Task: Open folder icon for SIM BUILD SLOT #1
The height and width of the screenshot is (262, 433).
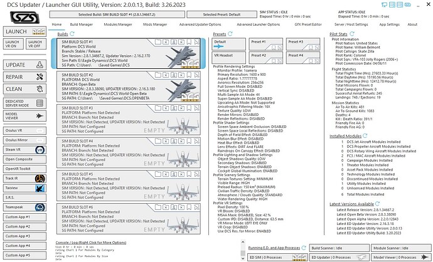Action: pos(158,42)
